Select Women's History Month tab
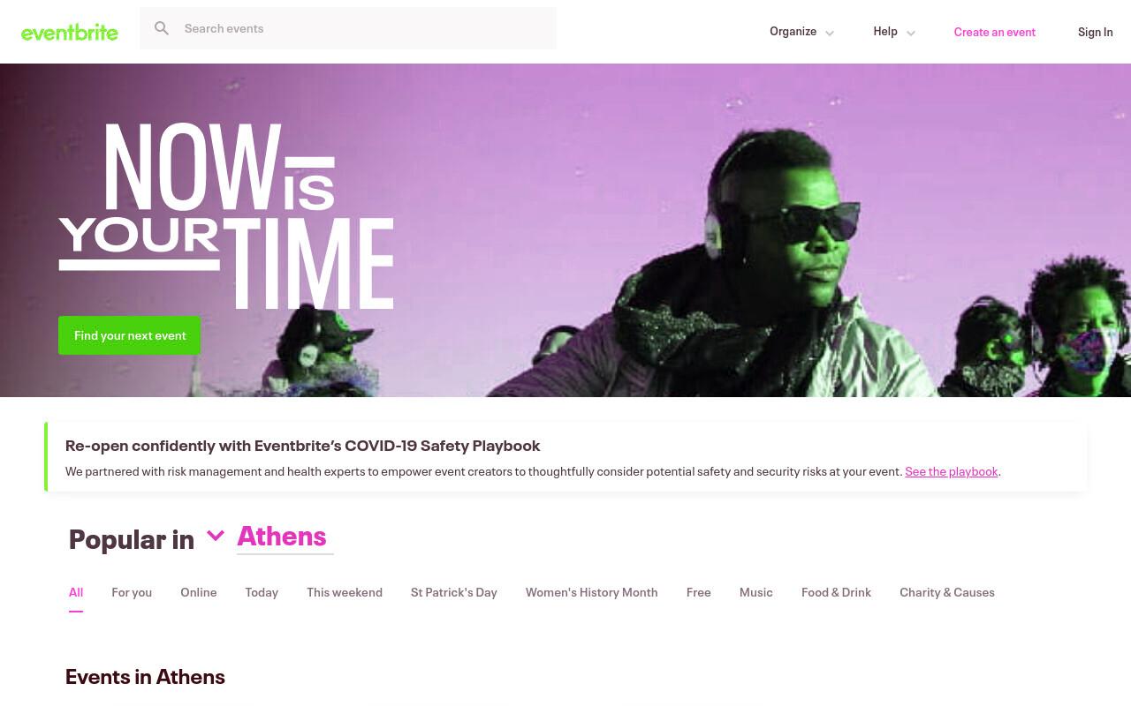Screen dimensions: 1131x706 (592, 592)
